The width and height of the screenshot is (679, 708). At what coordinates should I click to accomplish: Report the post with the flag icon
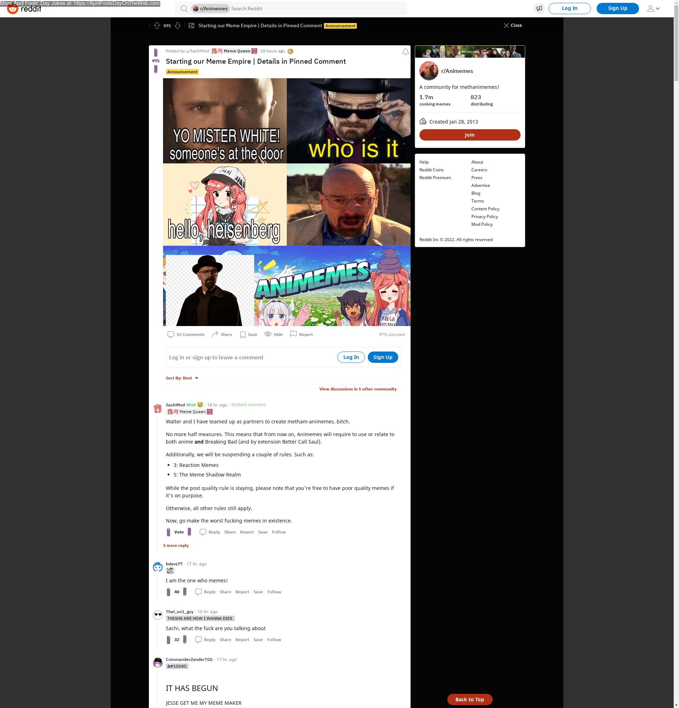[x=301, y=335]
